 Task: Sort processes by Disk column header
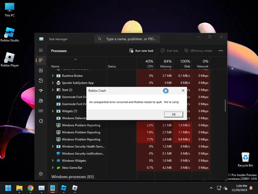coord(182,63)
